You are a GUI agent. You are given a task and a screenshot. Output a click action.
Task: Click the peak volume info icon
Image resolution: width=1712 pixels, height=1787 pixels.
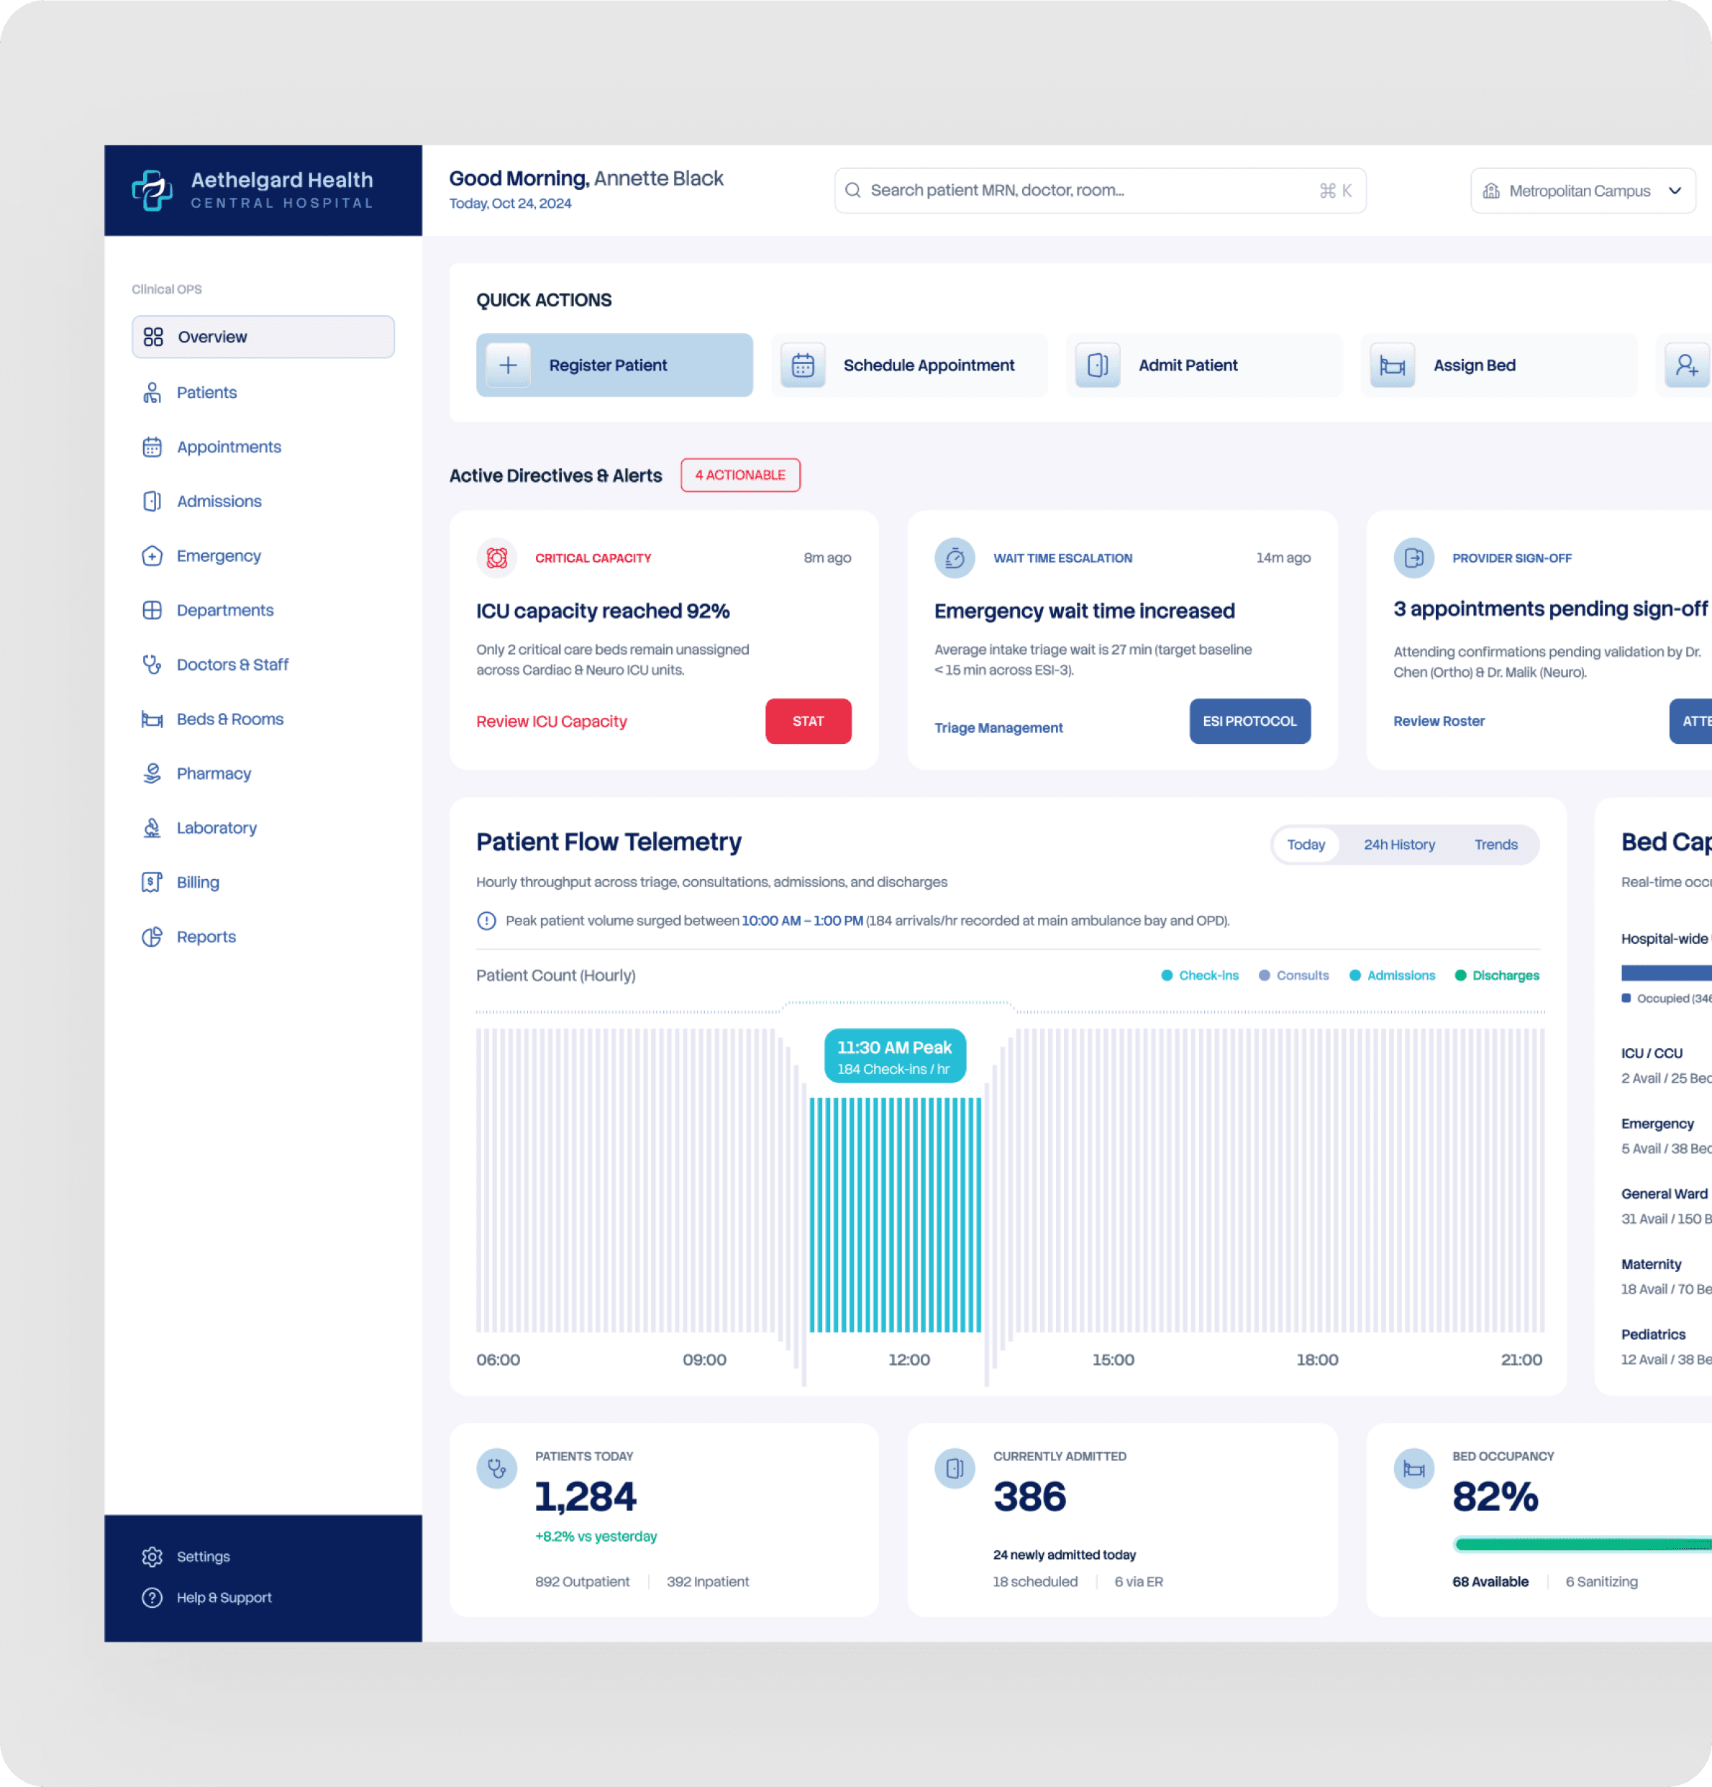(x=487, y=920)
